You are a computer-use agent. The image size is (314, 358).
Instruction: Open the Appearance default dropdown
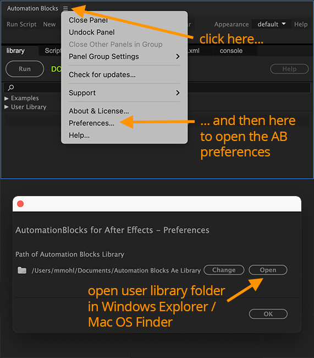pos(271,24)
